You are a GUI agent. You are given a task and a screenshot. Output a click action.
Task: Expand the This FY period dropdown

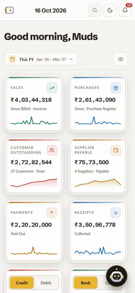click(41, 59)
